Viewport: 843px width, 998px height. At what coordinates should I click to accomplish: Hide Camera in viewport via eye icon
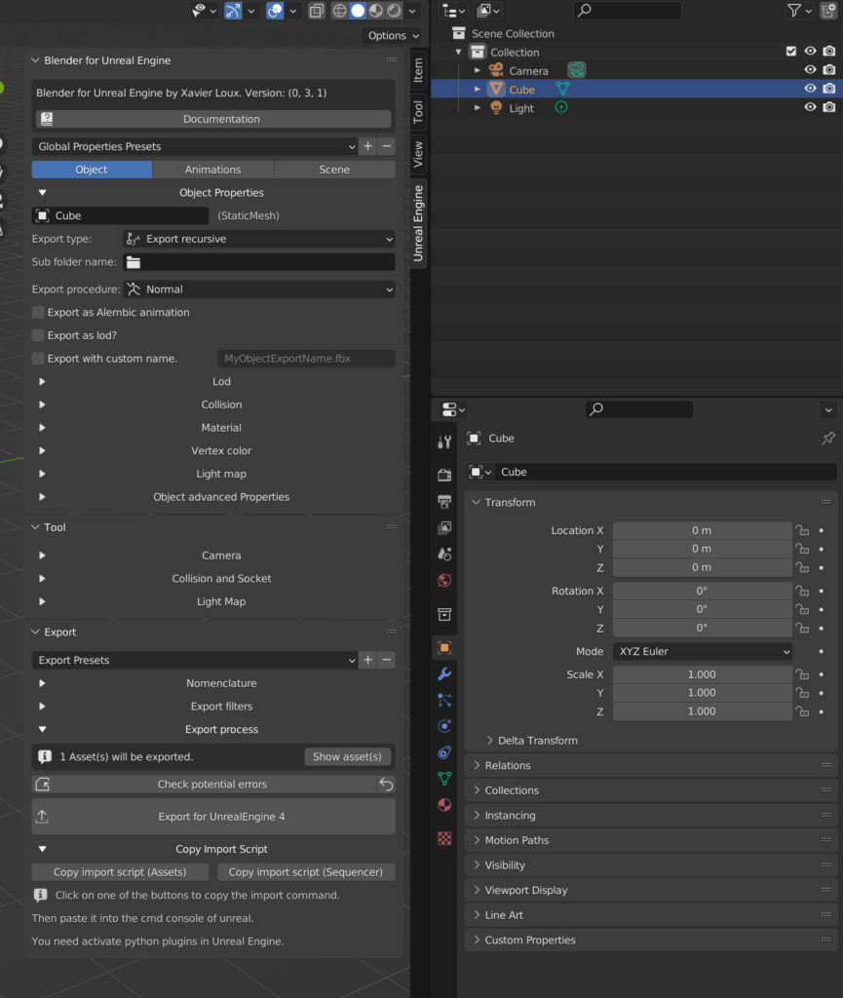click(810, 70)
